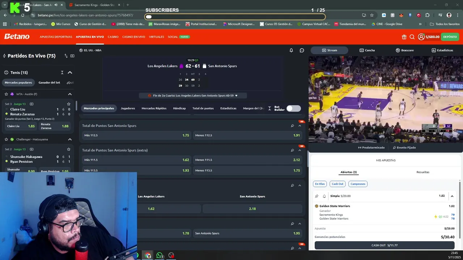Image resolution: width=463 pixels, height=260 pixels.
Task: Mute the Los Angeles Lakers browser tab
Action: (56, 5)
